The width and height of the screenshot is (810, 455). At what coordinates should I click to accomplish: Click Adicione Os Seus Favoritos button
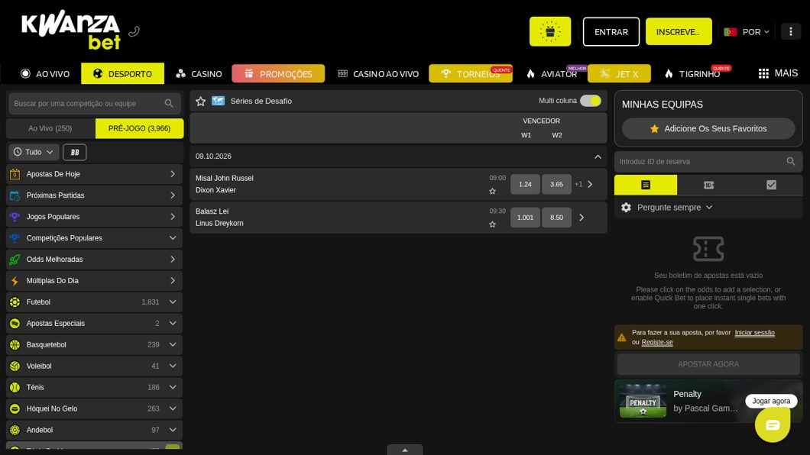point(708,128)
